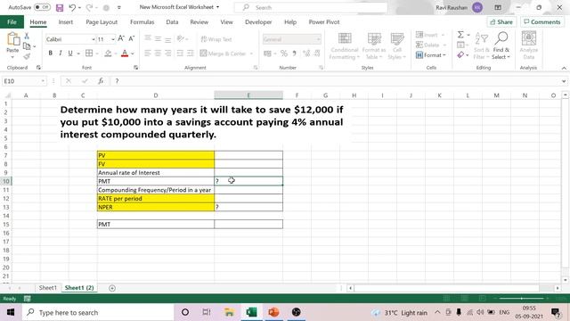Click the Share button
570x321 pixels.
501,21
